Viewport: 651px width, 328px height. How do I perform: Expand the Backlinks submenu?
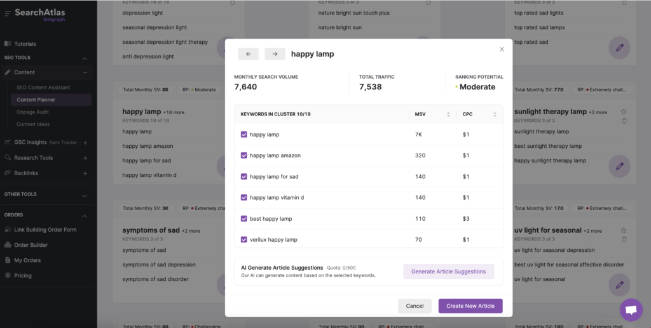[x=85, y=173]
